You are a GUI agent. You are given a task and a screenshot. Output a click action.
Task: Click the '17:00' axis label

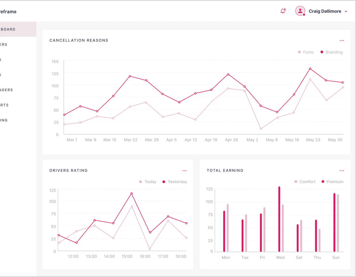point(163,256)
